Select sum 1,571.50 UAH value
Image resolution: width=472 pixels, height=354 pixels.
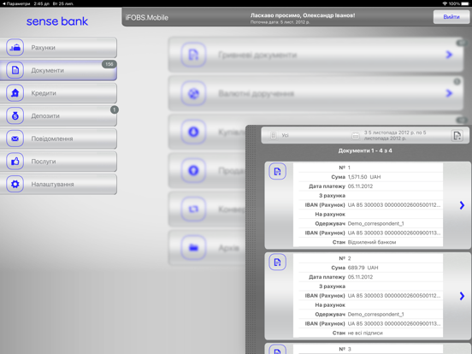coord(364,177)
